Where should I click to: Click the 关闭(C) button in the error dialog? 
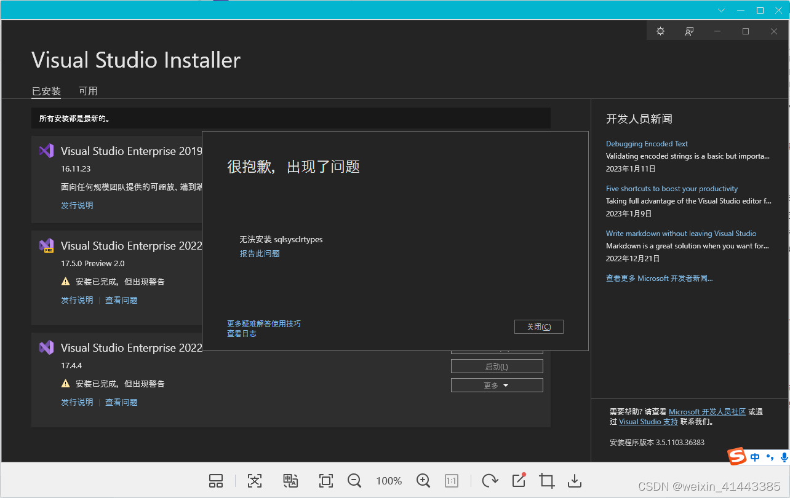click(x=538, y=326)
